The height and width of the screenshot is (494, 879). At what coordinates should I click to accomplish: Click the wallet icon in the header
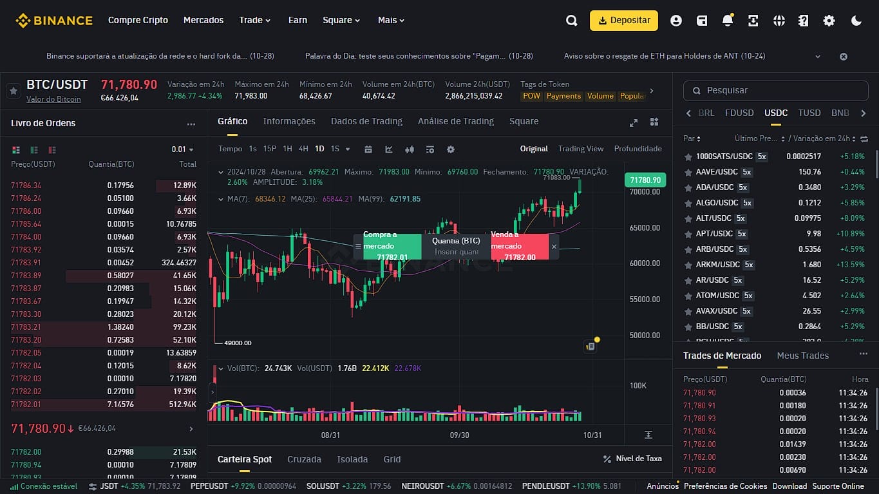(x=702, y=20)
